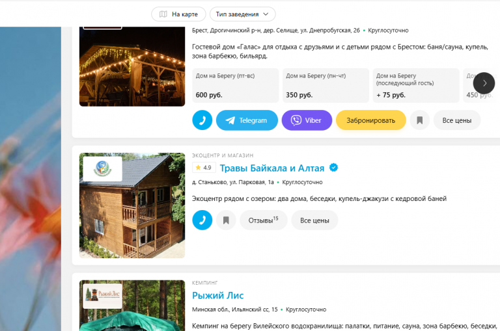500x331 pixels.
Task: Bookmark the Галас guest house listing
Action: pos(420,120)
